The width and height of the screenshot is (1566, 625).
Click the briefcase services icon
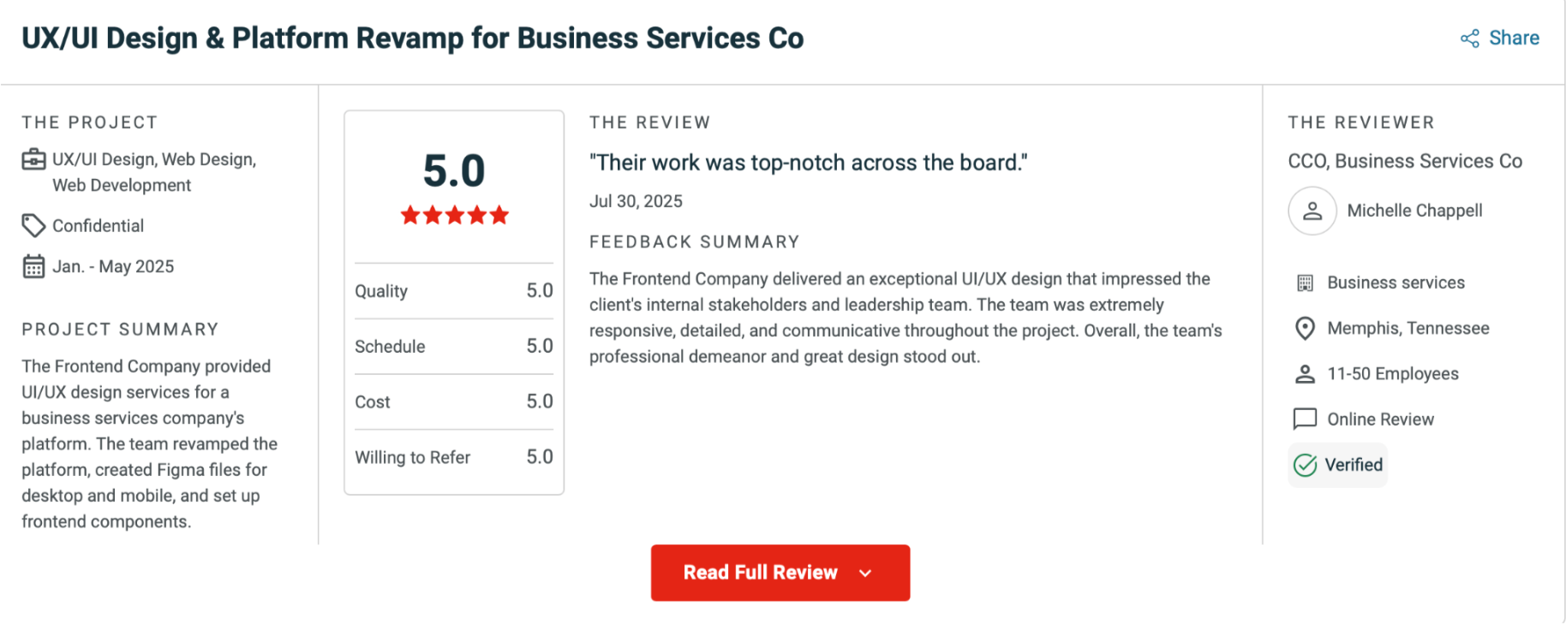(x=33, y=160)
